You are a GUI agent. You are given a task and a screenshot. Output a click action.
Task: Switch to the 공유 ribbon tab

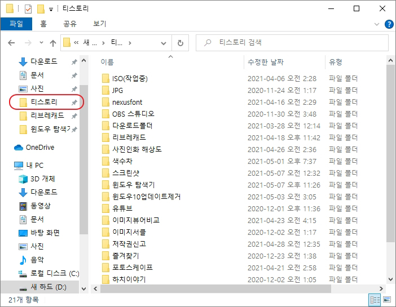click(70, 24)
